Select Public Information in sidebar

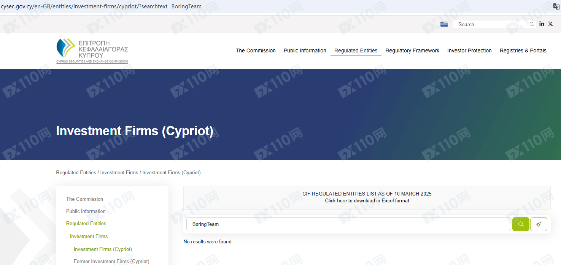pos(86,211)
